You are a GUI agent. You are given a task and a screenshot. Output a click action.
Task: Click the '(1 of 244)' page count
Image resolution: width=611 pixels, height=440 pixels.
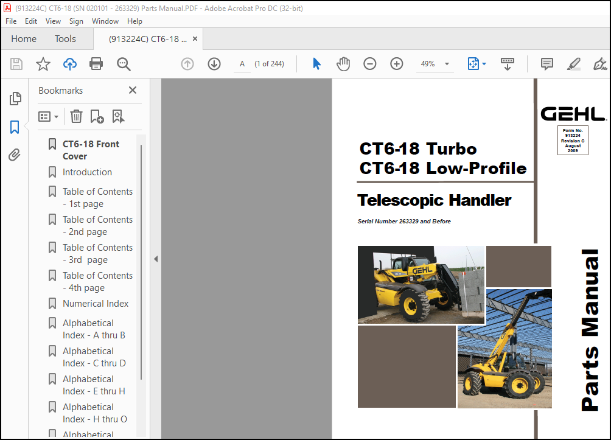pyautogui.click(x=269, y=63)
